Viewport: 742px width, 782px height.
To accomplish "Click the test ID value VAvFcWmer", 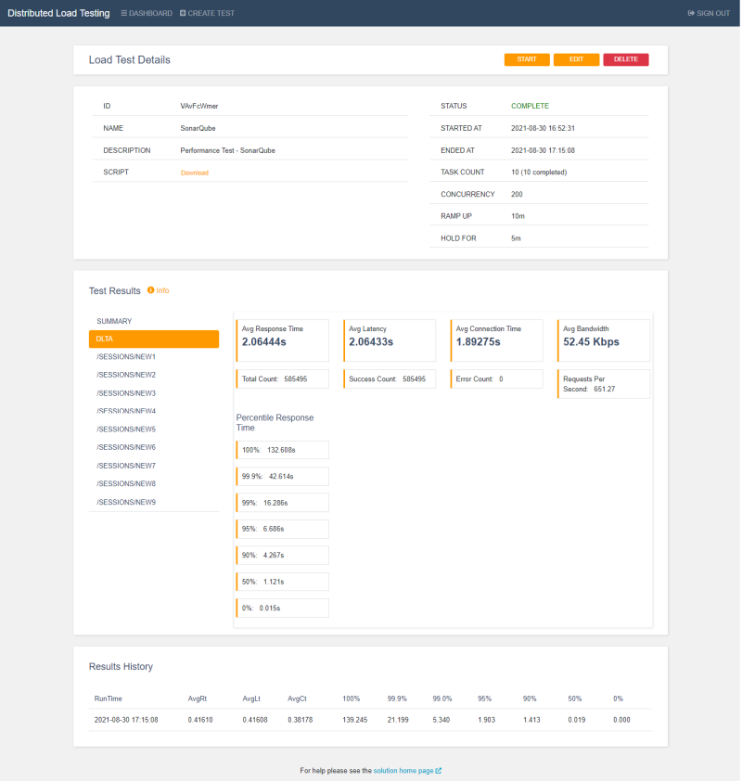I will [x=199, y=107].
